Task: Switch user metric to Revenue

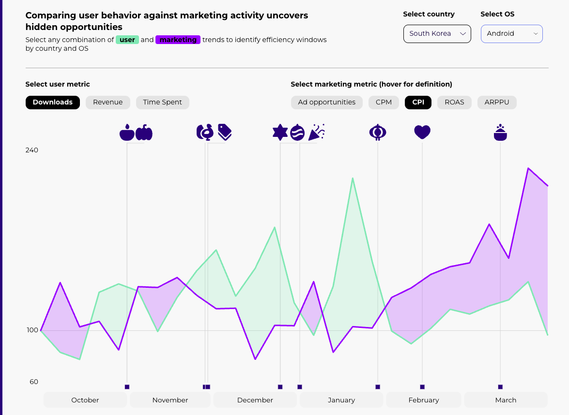Action: (x=108, y=102)
